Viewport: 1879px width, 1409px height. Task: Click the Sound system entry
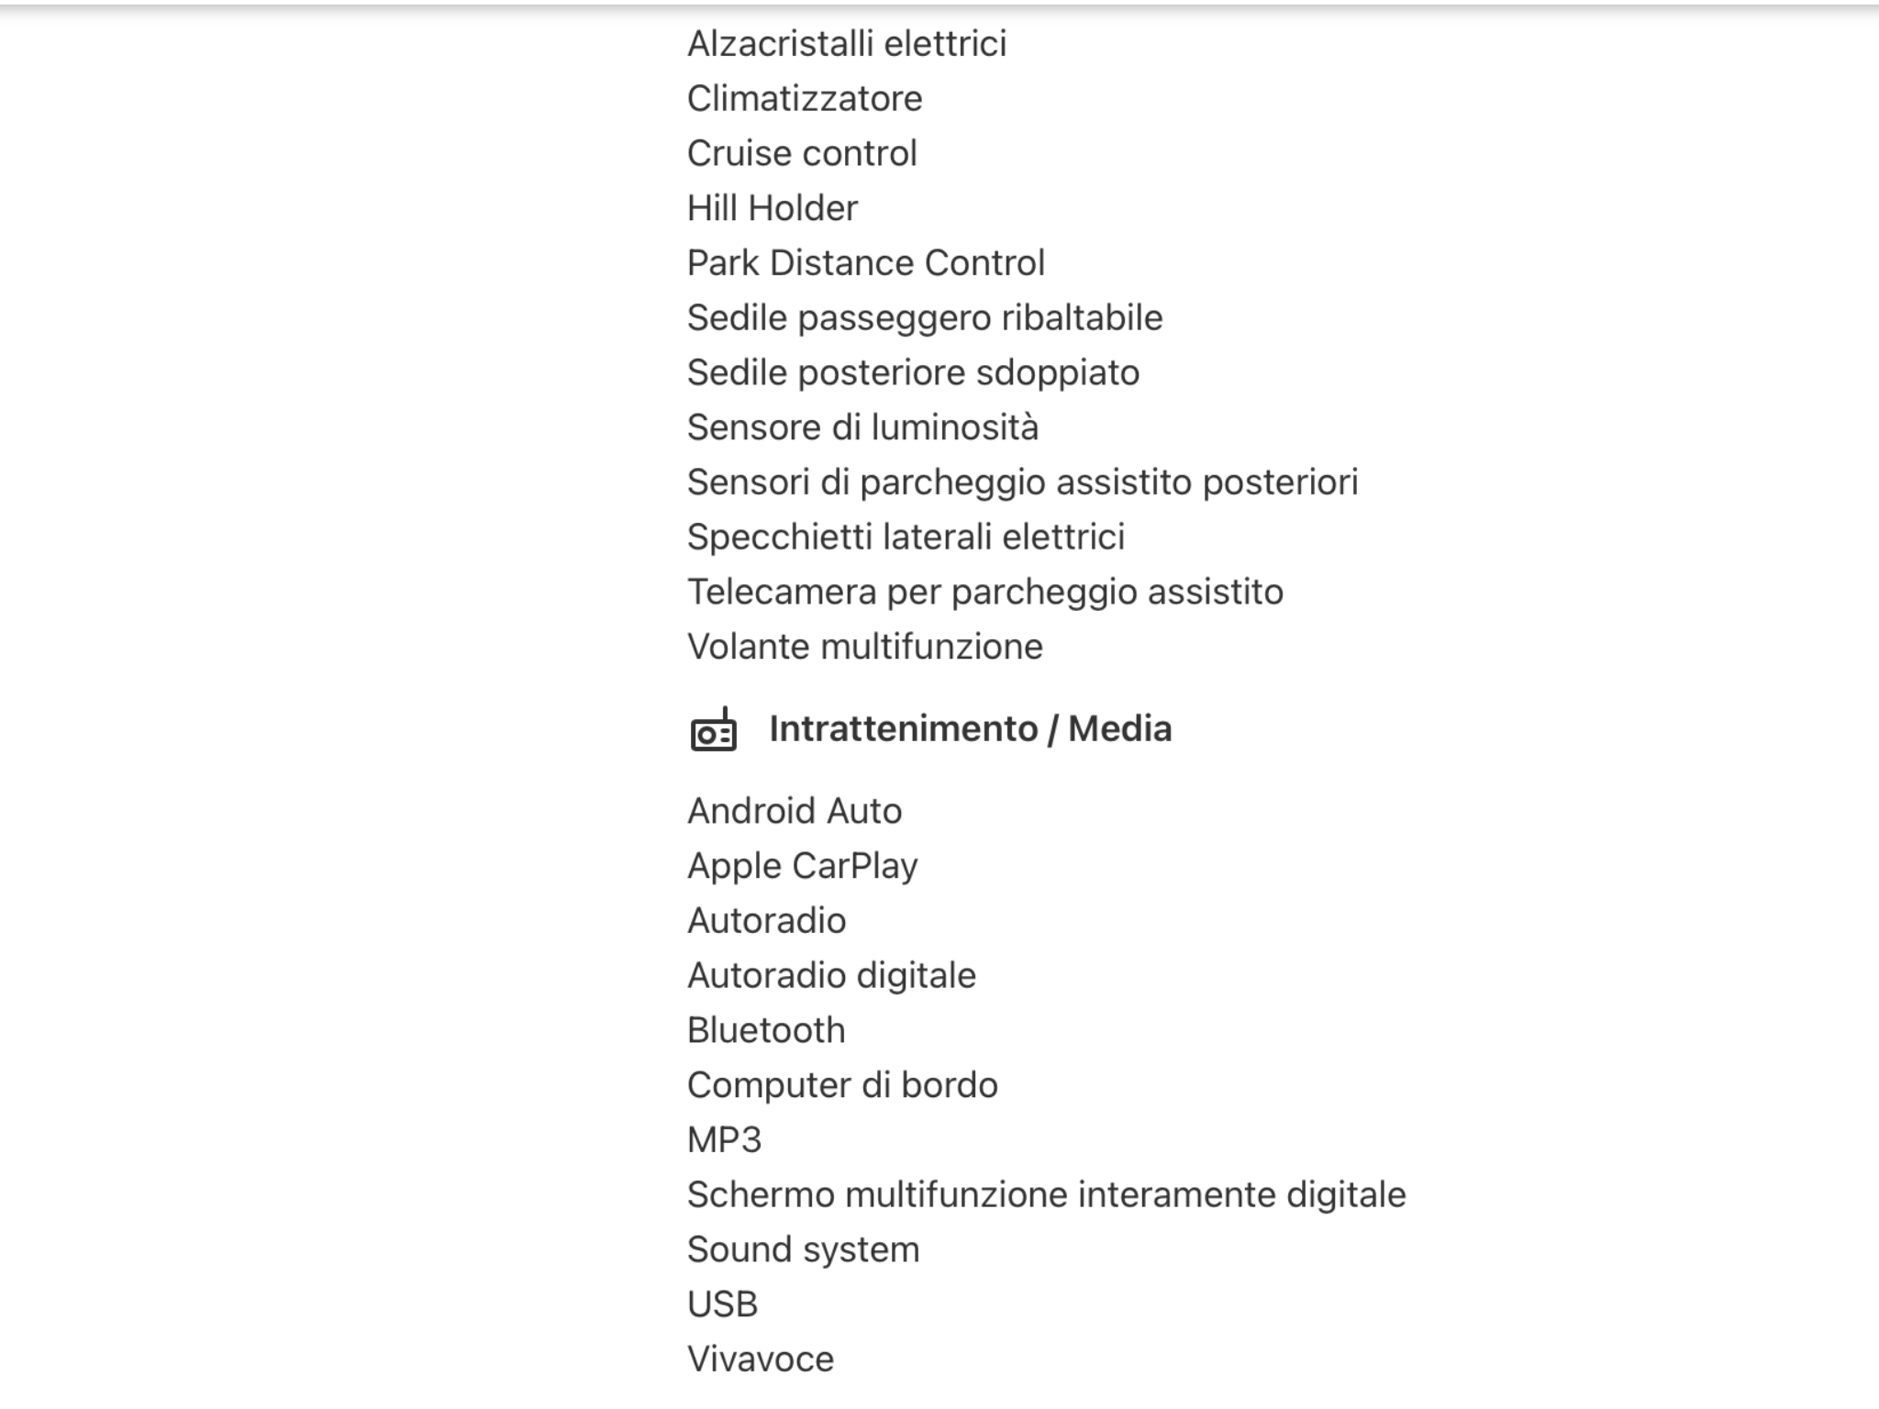click(x=803, y=1250)
